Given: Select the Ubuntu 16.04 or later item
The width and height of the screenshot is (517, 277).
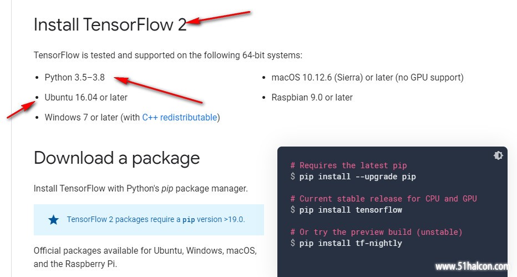Looking at the screenshot, I should [86, 97].
